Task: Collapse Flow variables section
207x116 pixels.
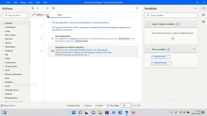Action: coord(148,49)
